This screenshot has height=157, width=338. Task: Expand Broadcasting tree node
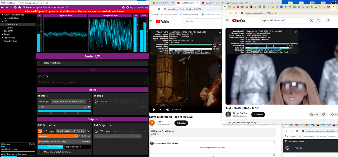point(2,41)
